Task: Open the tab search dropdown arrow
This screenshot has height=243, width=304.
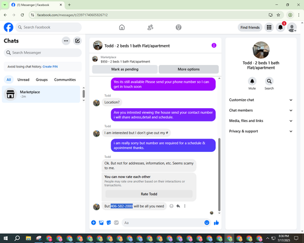Action: coord(5,5)
